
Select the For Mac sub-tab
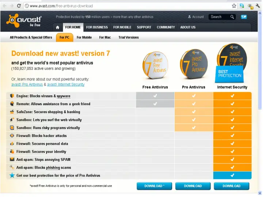[105, 37]
